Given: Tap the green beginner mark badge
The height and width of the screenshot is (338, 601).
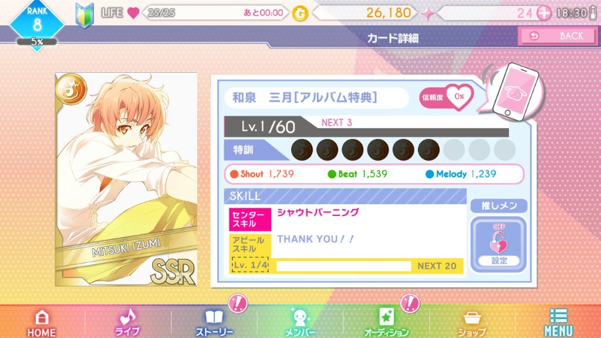Looking at the screenshot, I should point(85,15).
